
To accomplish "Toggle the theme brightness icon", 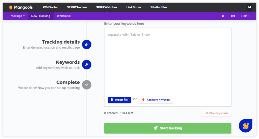I will point(223,16).
